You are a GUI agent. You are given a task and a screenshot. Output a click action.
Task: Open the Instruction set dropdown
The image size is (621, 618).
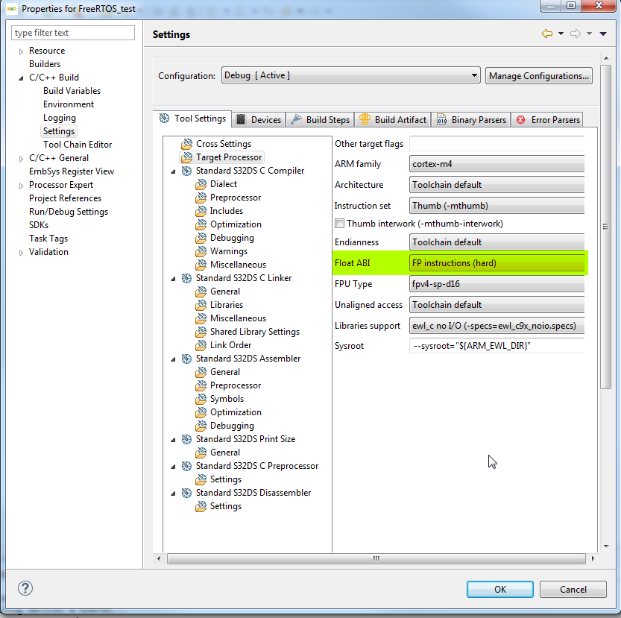tap(497, 206)
